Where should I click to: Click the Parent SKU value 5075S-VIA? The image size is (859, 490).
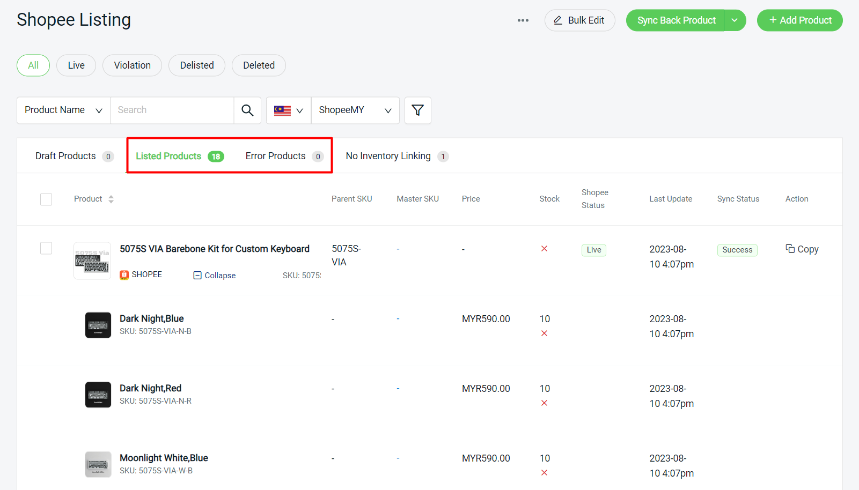tap(346, 256)
